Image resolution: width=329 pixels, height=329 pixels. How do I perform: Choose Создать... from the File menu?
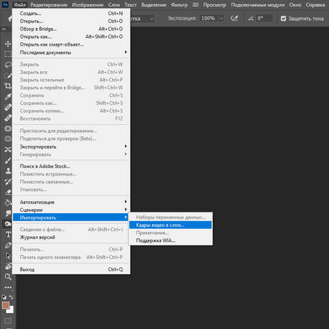click(71, 13)
